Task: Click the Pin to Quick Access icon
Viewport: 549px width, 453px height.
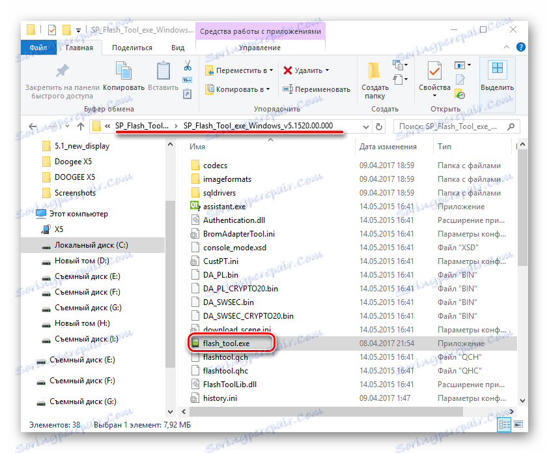Action: pos(63,71)
